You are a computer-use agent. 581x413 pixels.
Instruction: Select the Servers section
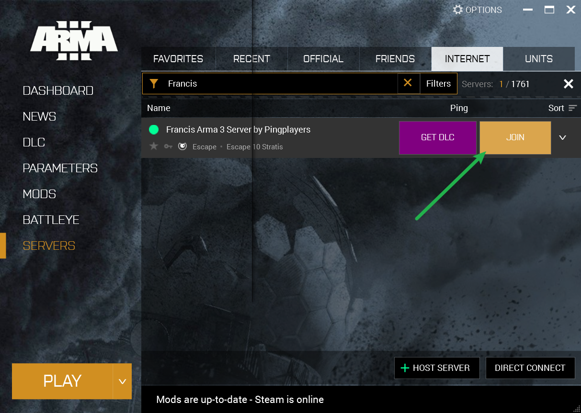tap(49, 246)
